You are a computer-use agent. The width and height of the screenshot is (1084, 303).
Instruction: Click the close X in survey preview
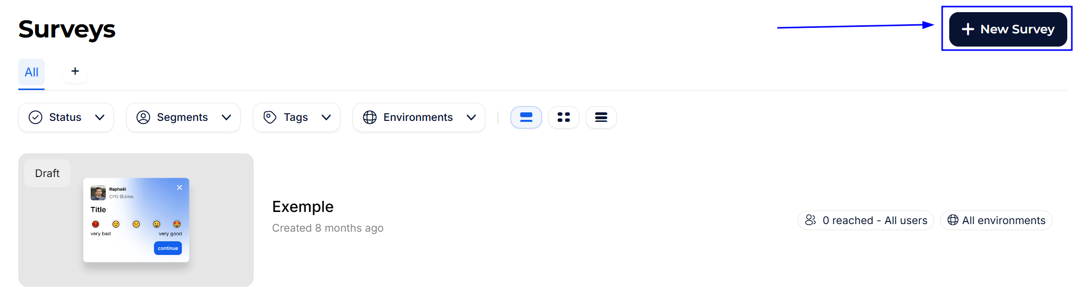point(179,188)
